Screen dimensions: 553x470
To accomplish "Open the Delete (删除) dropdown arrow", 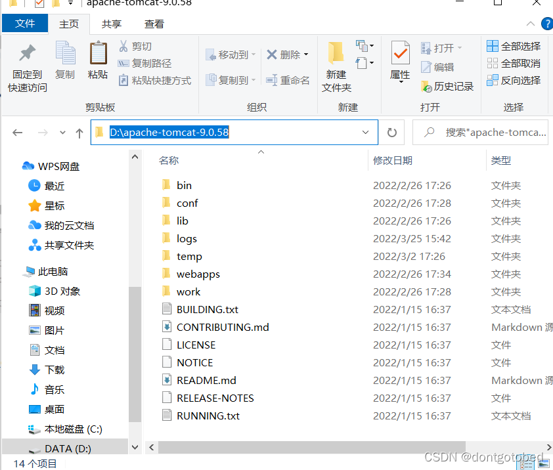I will coord(306,54).
